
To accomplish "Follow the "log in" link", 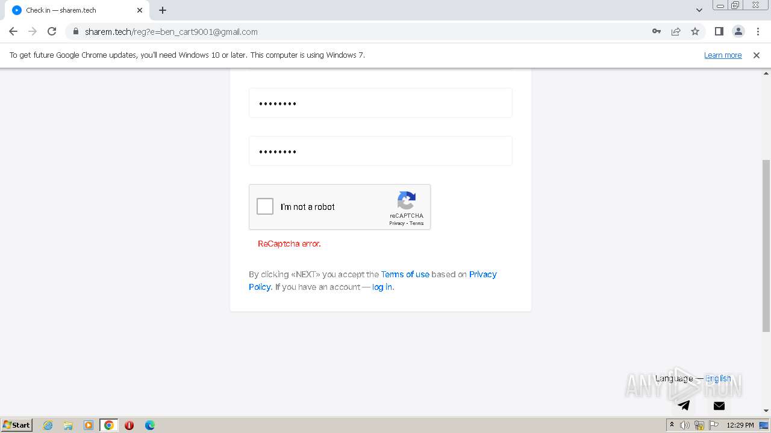I will [382, 287].
